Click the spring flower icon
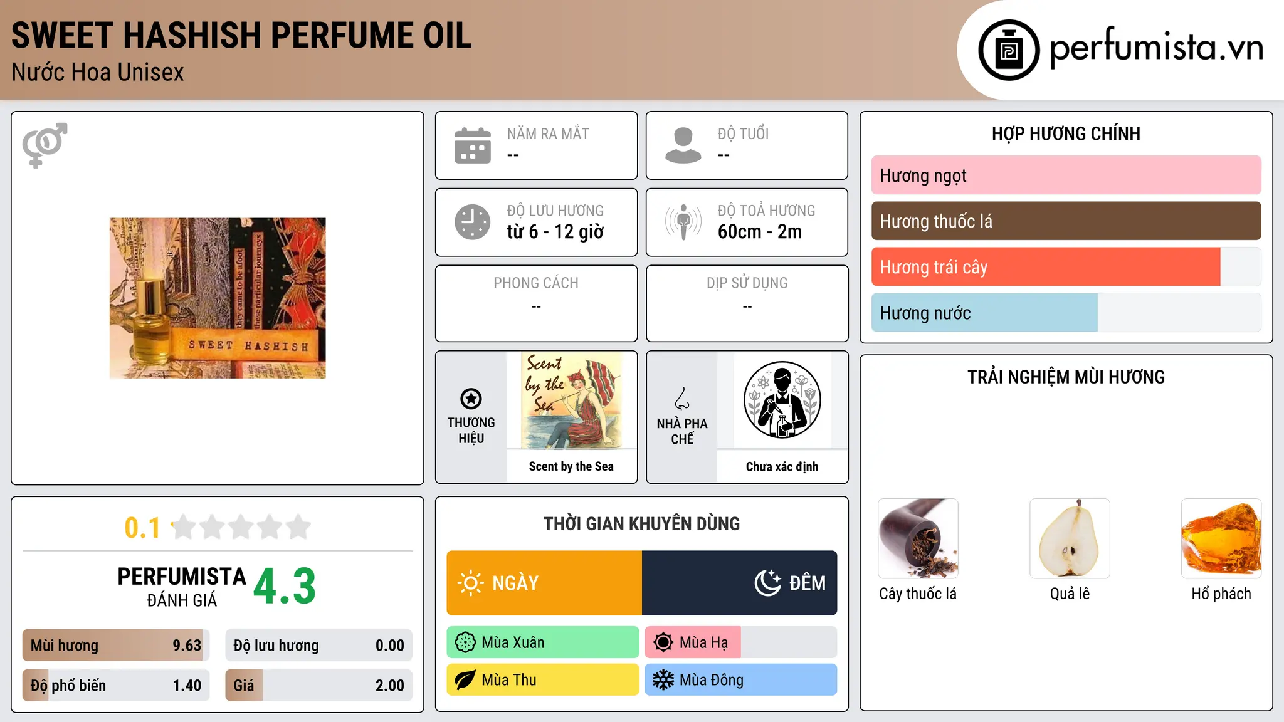Screen dimensions: 1284x722 465,642
